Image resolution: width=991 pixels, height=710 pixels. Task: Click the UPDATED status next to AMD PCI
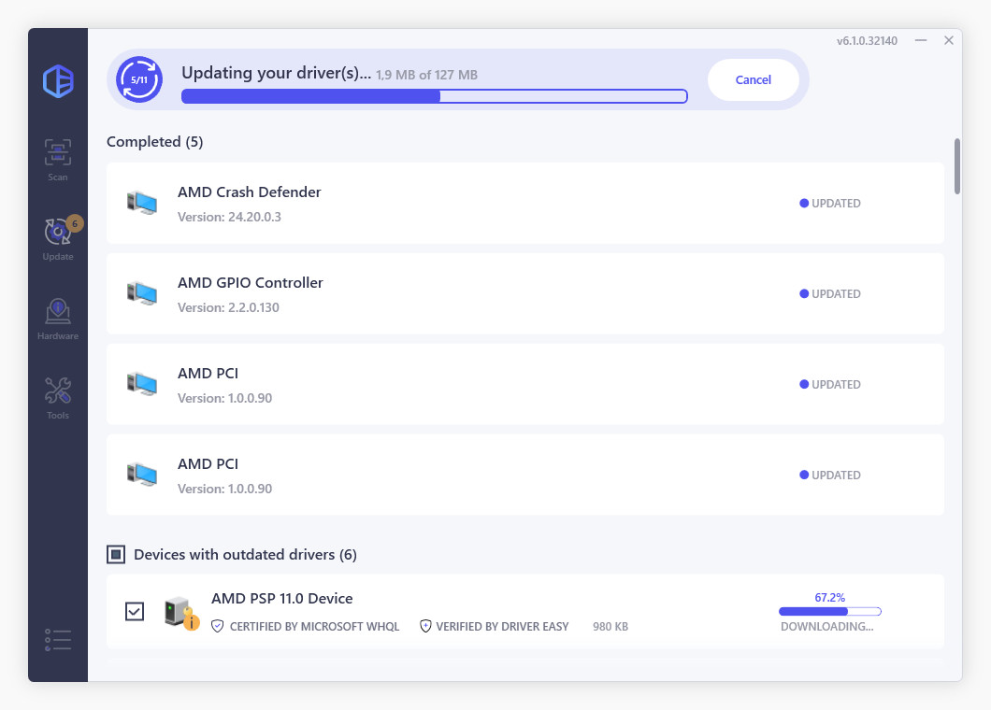pyautogui.click(x=830, y=384)
